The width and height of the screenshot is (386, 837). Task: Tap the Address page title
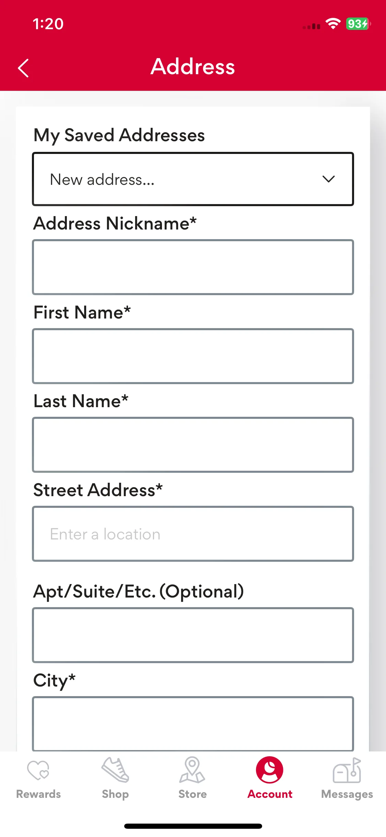click(193, 66)
